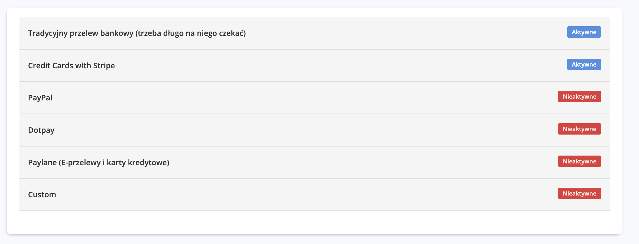Click the word Stripe in the second row
639x244 pixels.
[104, 66]
